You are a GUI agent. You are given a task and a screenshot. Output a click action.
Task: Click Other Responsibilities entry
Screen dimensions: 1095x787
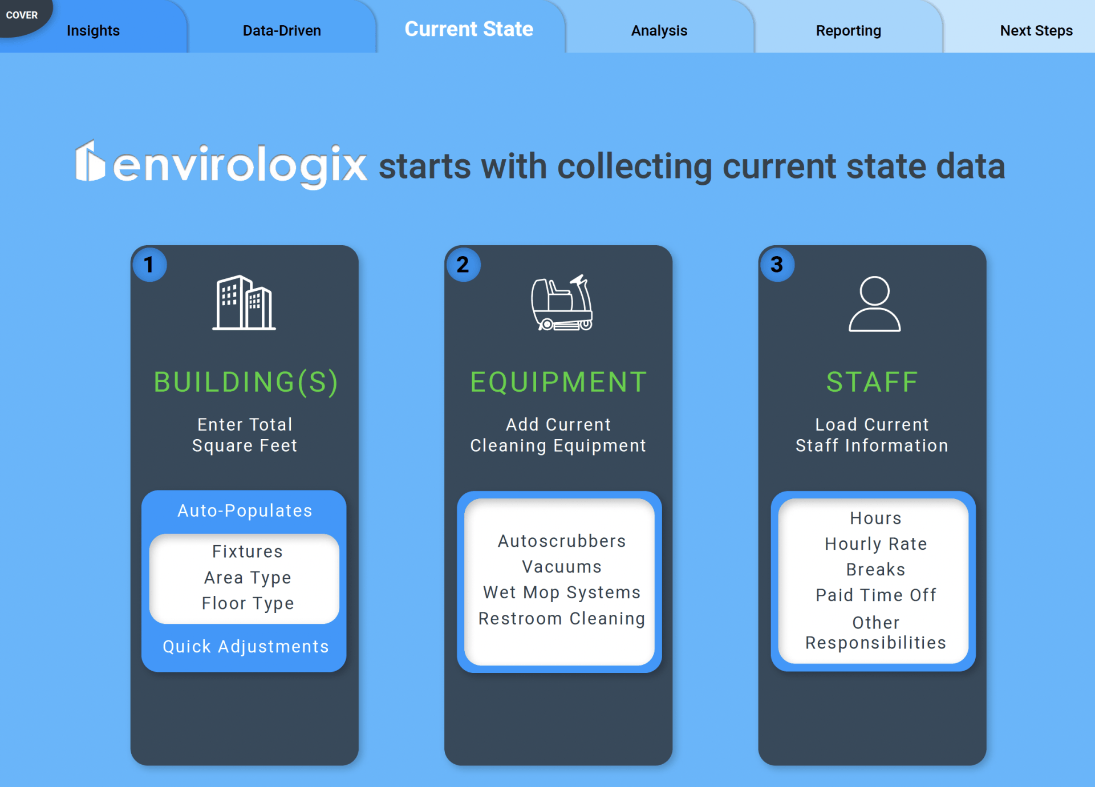[875, 632]
